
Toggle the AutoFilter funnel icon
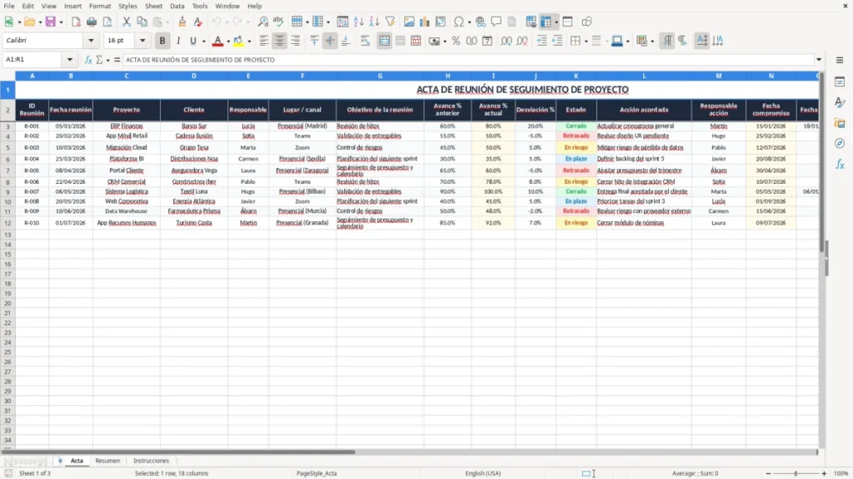click(390, 22)
